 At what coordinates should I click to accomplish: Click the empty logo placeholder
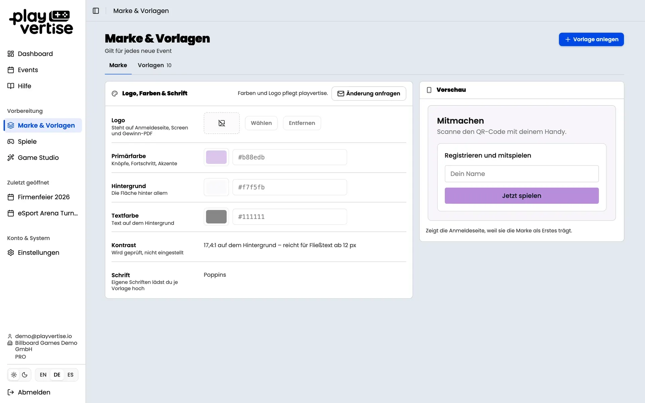(x=222, y=123)
